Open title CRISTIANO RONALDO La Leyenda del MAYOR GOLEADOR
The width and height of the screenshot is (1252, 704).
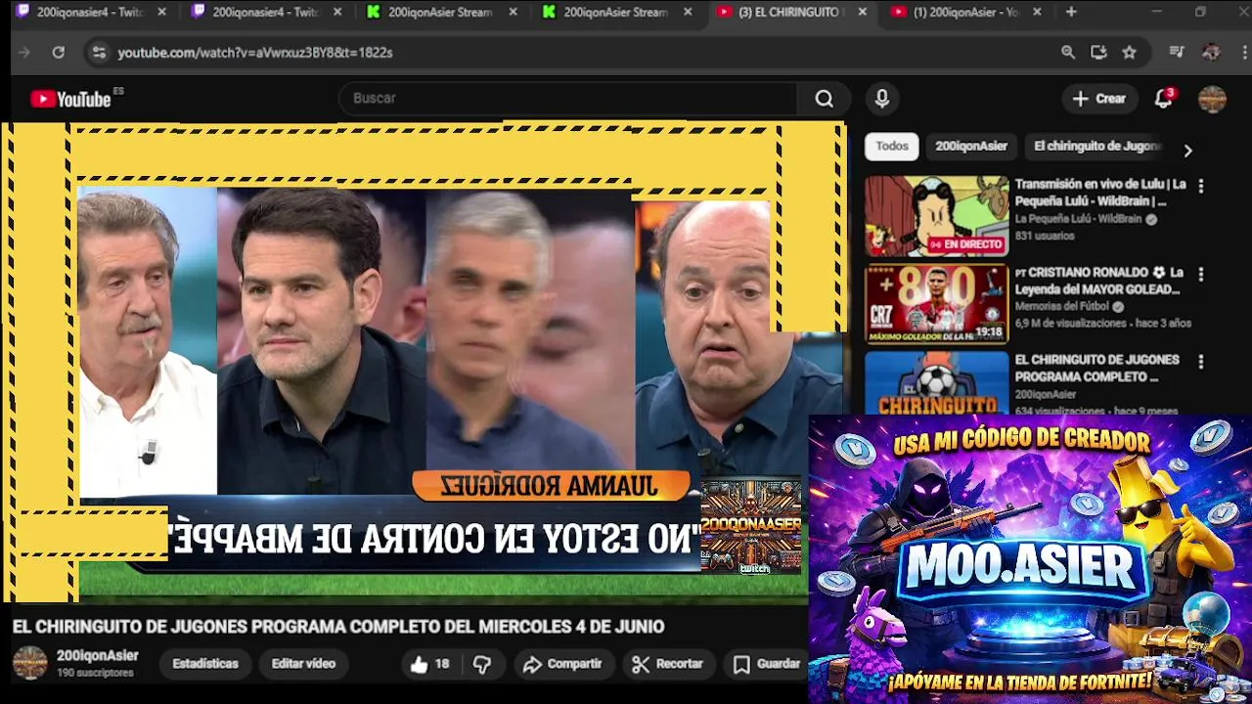click(1099, 282)
